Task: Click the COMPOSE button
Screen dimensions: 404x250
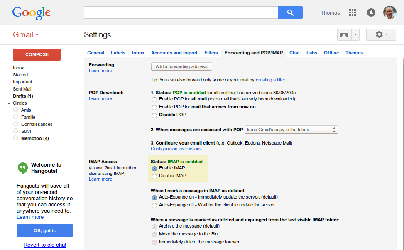Action: pyautogui.click(x=37, y=55)
